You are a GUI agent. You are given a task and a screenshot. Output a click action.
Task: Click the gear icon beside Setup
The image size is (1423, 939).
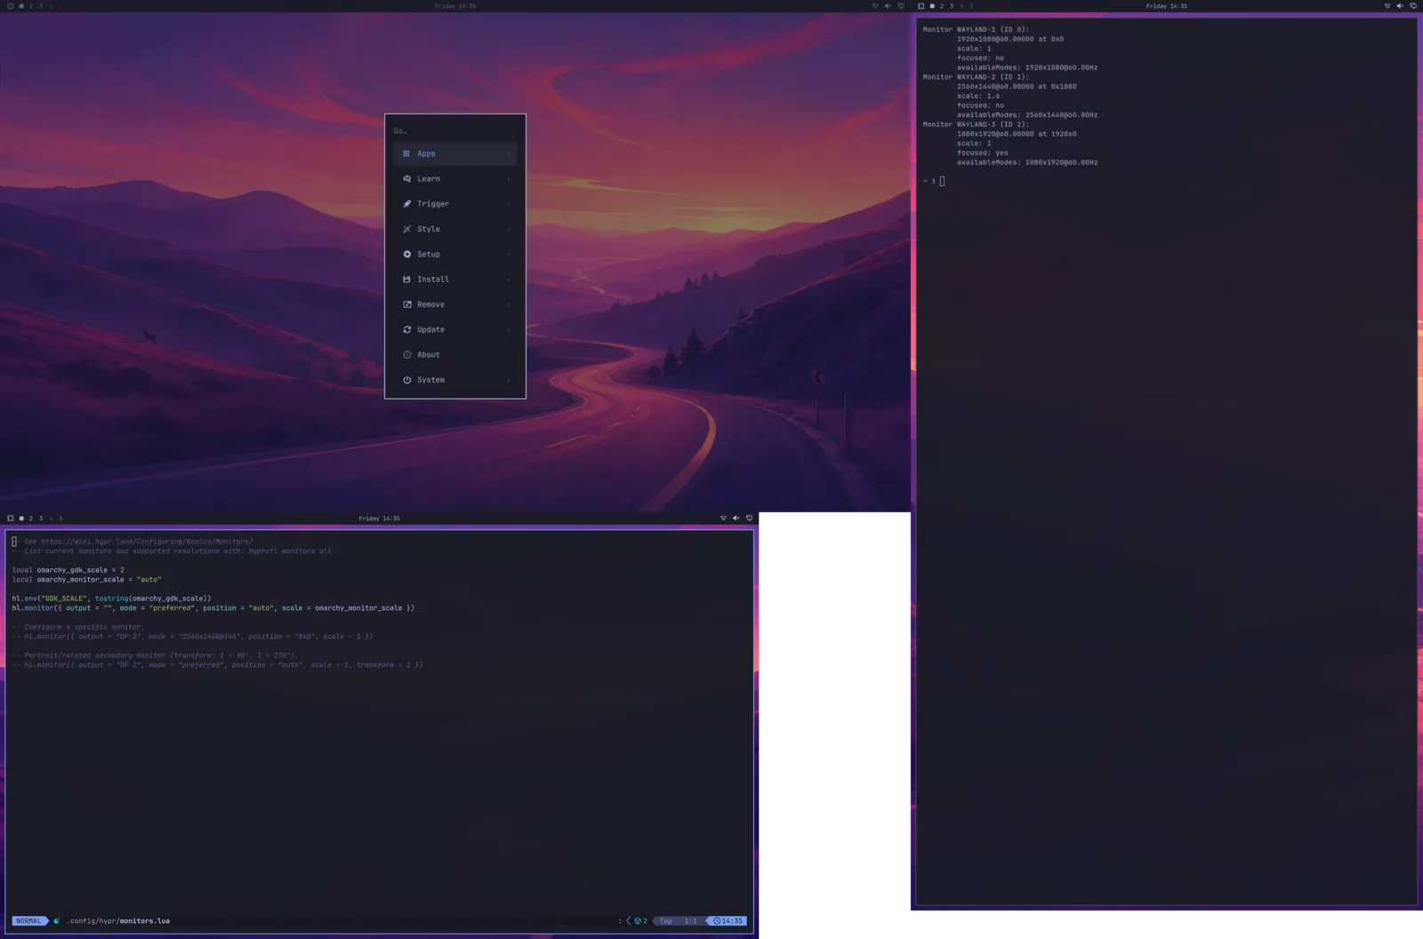(x=406, y=254)
